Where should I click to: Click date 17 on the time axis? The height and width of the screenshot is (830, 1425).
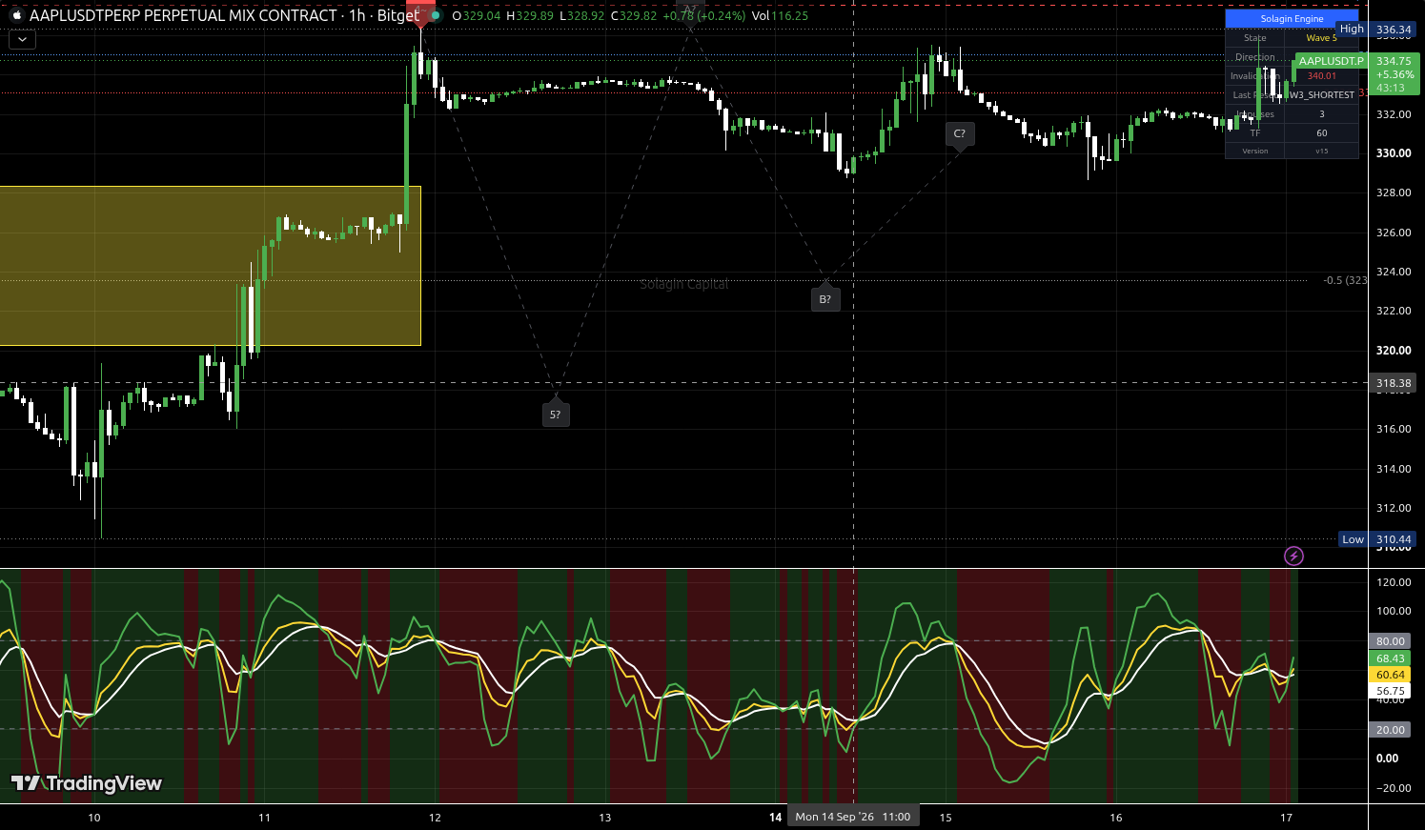(x=1287, y=818)
